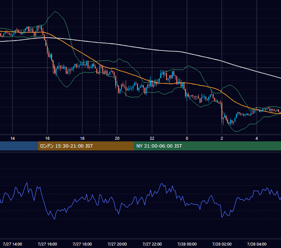Click the NY 21:00-06:00 JST session bar
The width and height of the screenshot is (281, 248).
207,146
